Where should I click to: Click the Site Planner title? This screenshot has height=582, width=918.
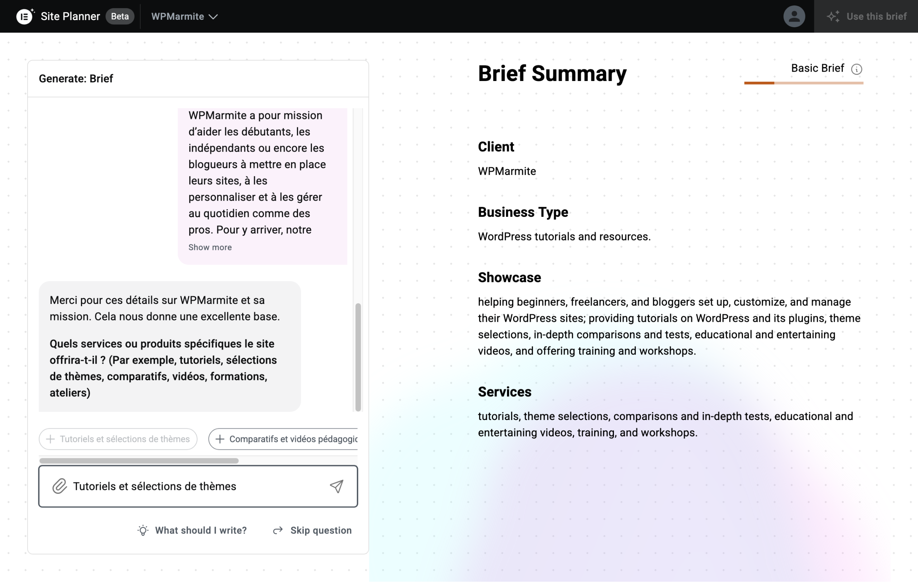tap(70, 16)
